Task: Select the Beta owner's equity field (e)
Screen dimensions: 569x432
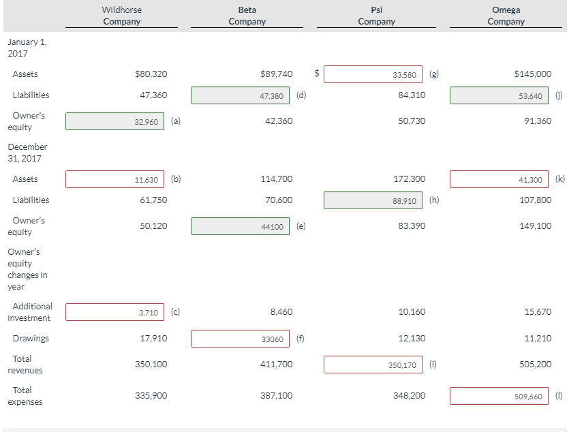Action: [x=240, y=226]
